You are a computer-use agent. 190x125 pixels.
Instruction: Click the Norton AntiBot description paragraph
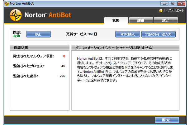[x=125, y=69]
